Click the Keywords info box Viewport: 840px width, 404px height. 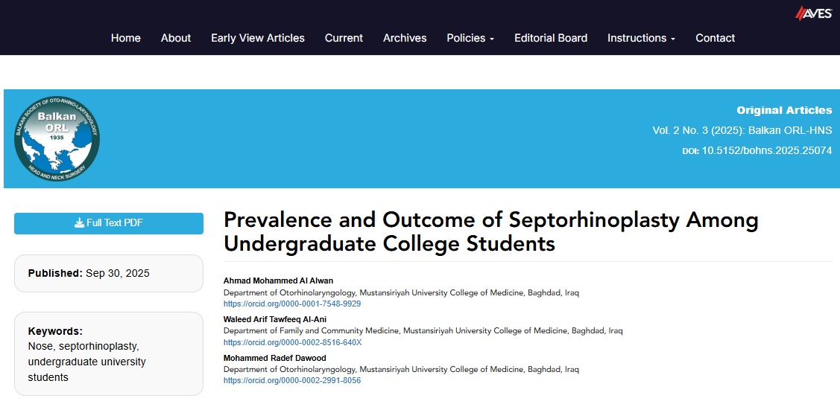point(109,353)
